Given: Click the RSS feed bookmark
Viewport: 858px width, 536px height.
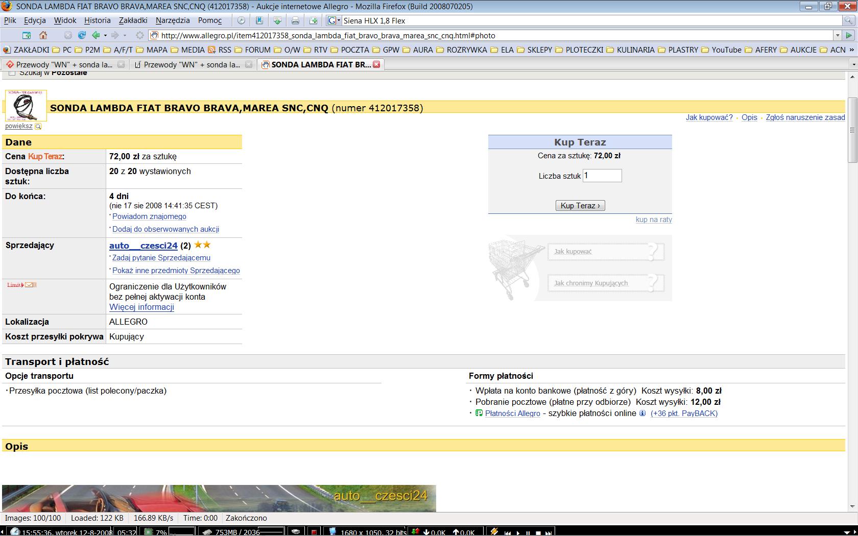Looking at the screenshot, I should coord(219,50).
